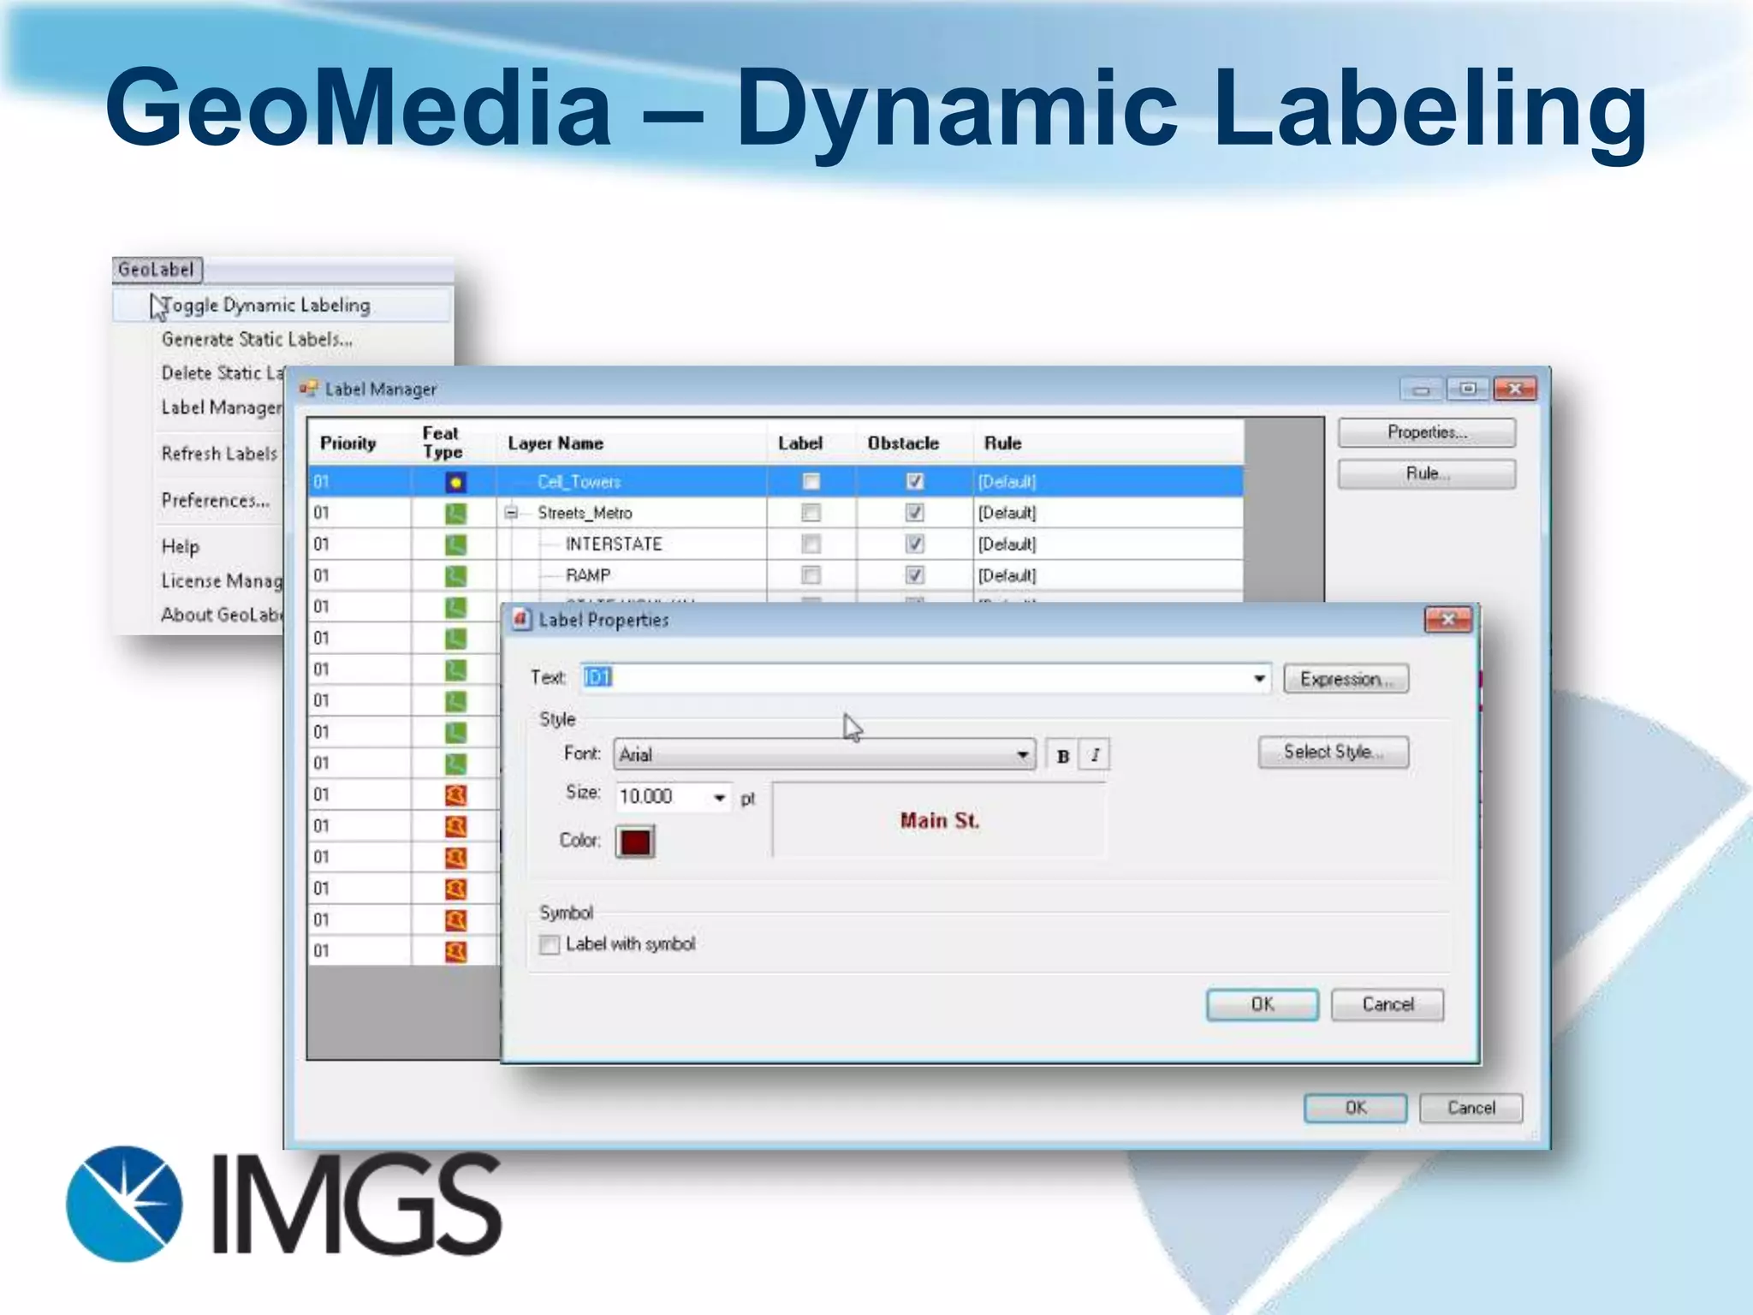1753x1315 pixels.
Task: Click the Streets_Metro line feature type icon
Action: 455,514
